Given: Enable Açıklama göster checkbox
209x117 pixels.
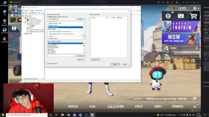Looking at the screenshot, I should point(47,64).
